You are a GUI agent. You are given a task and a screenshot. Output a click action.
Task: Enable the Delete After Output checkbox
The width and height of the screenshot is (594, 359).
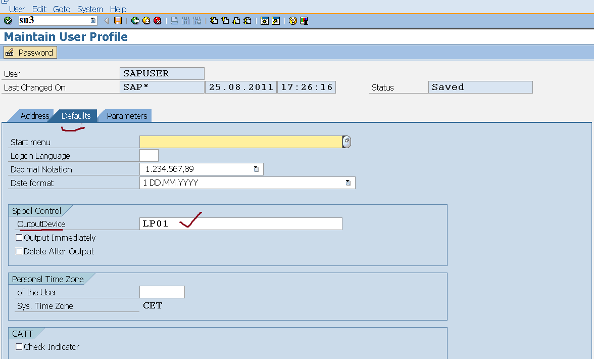click(19, 251)
